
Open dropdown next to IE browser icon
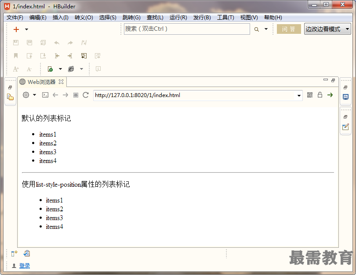click(x=81, y=69)
